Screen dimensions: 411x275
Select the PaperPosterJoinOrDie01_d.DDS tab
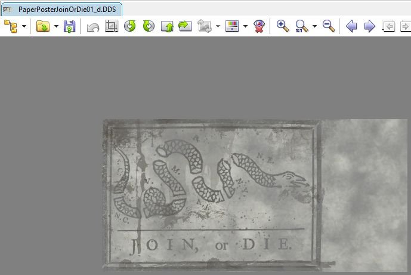click(67, 8)
